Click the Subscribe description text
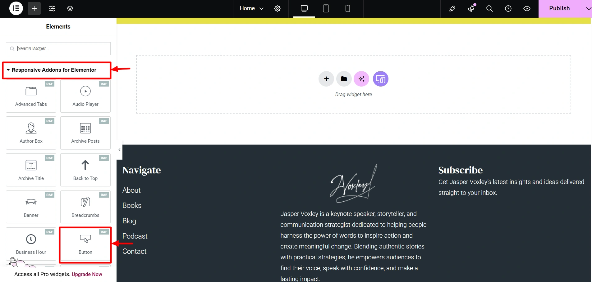592x282 pixels. point(511,187)
